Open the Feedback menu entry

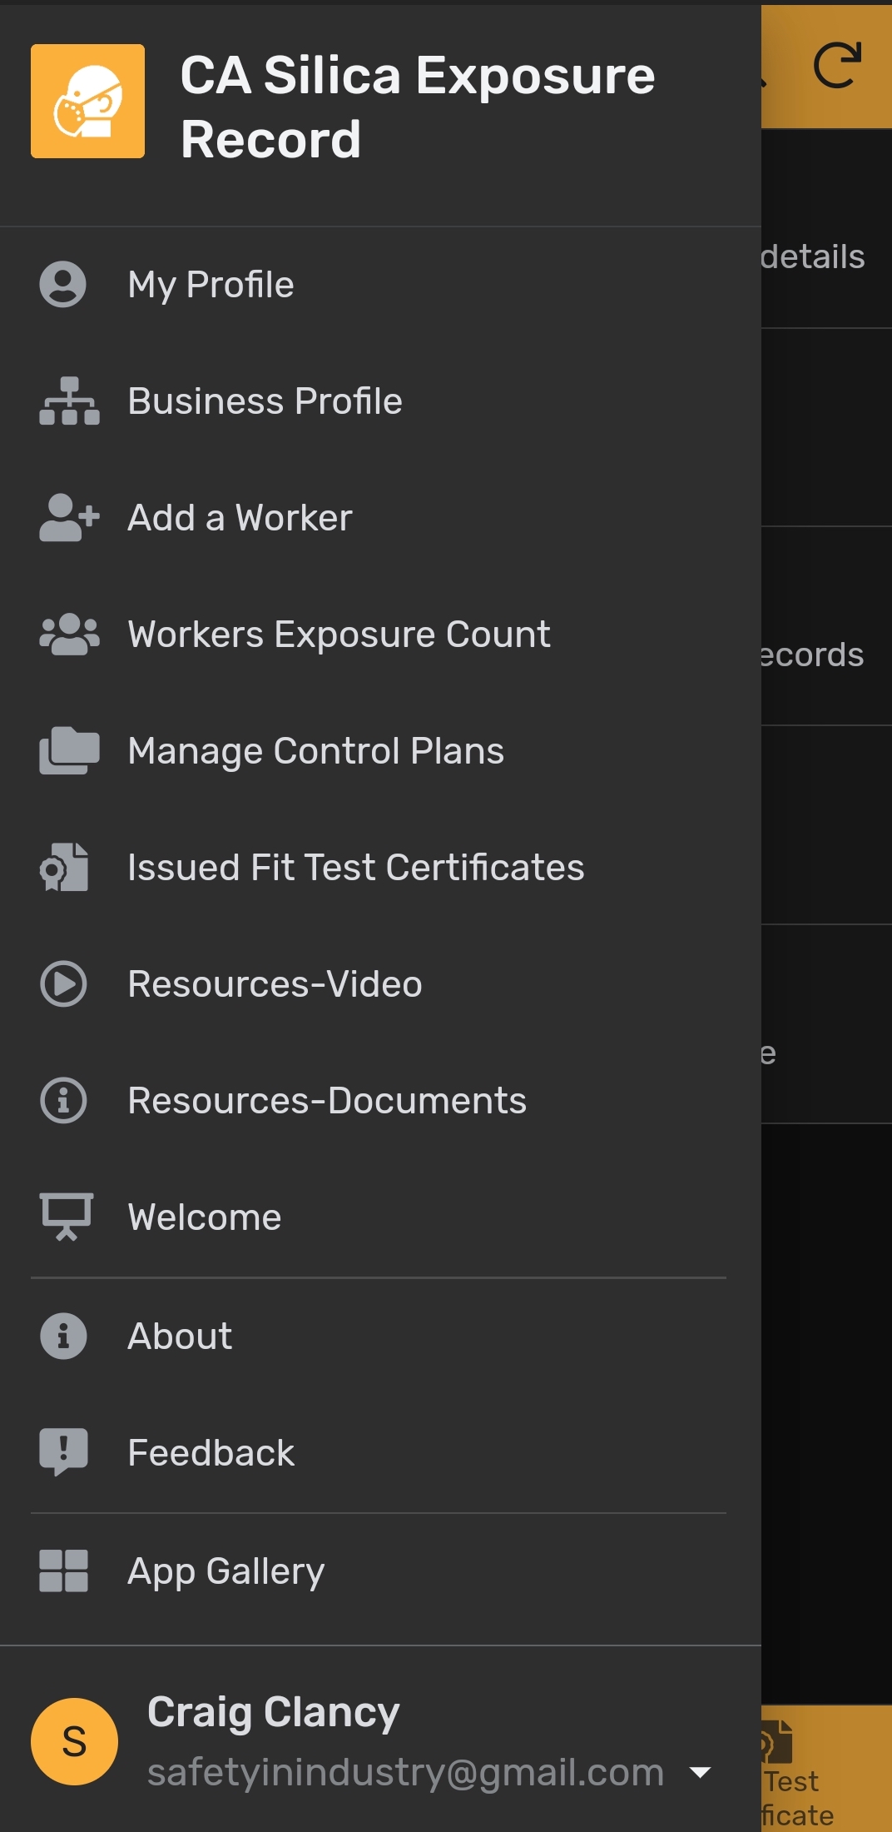pyautogui.click(x=211, y=1453)
